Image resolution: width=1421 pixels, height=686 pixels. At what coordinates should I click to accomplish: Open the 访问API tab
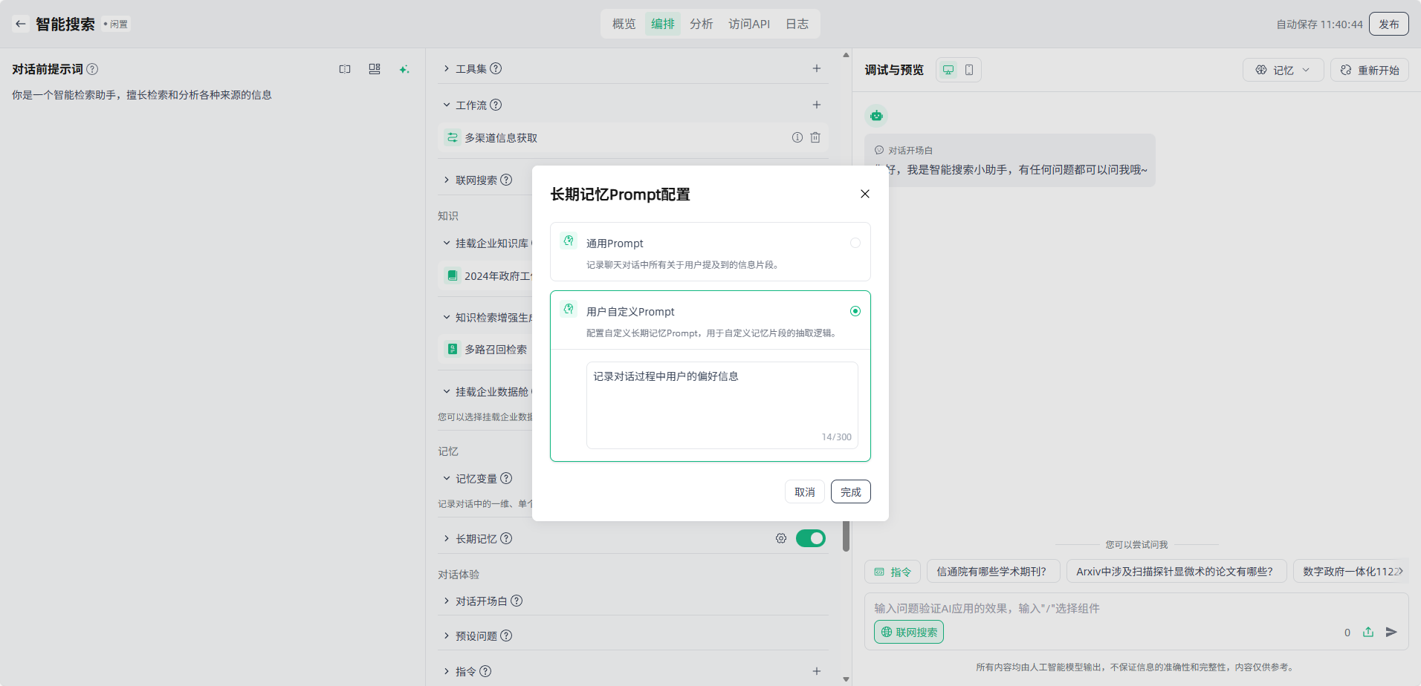(x=748, y=24)
